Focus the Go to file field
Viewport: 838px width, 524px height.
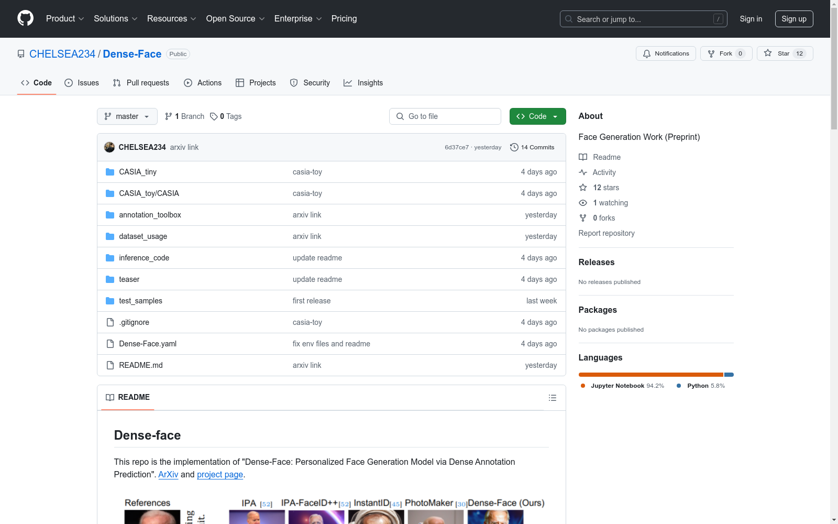click(445, 116)
